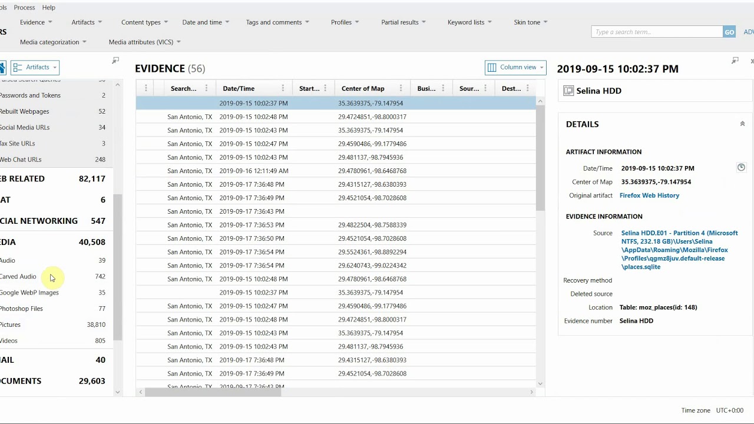754x424 pixels.
Task: Open the Search column options menu
Action: (x=206, y=88)
